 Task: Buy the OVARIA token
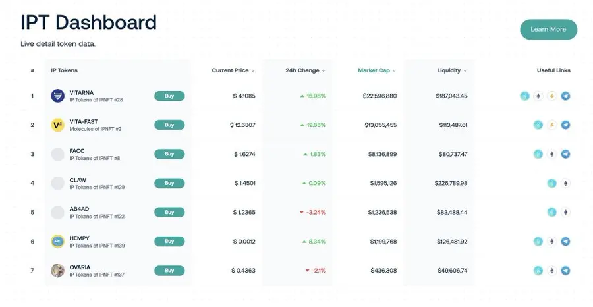coord(169,271)
